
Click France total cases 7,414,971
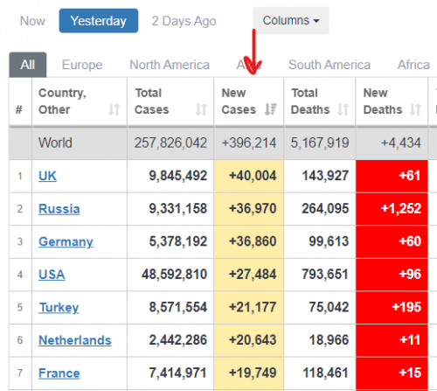(x=178, y=373)
